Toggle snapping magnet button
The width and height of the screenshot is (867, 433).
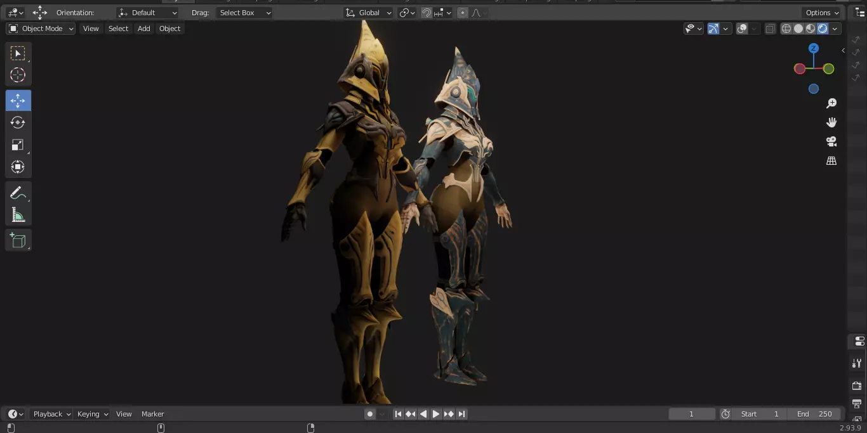point(427,13)
